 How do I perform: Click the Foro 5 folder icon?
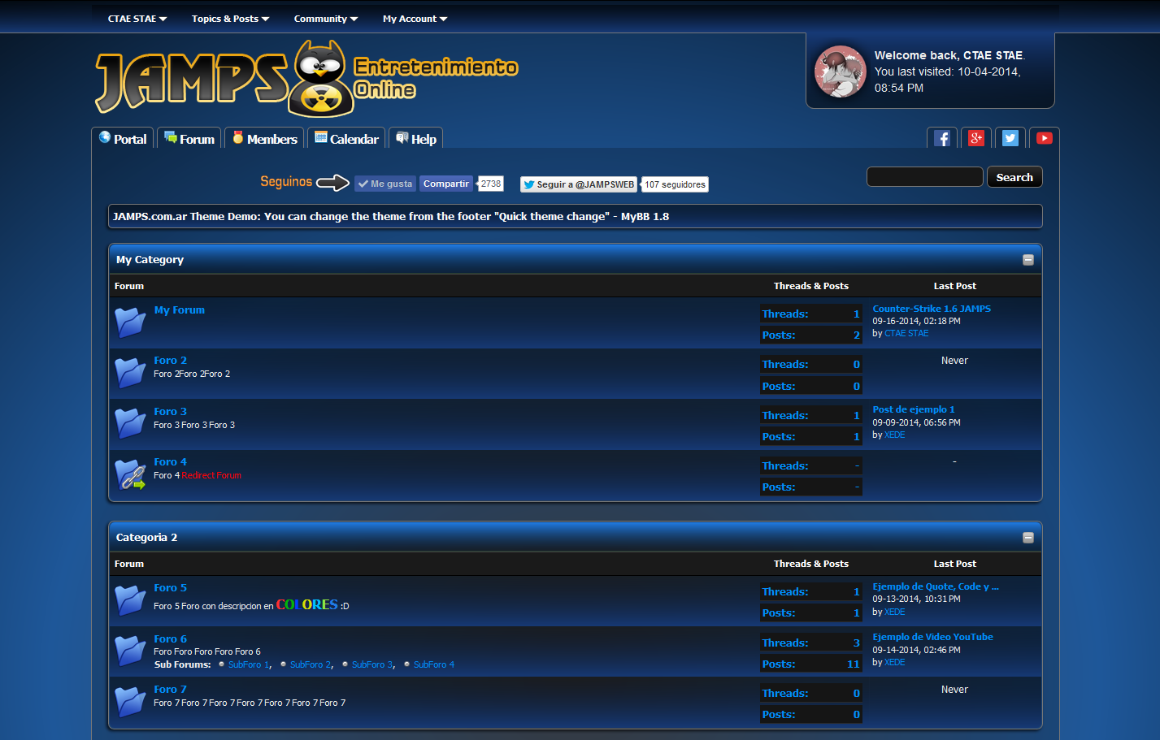[x=130, y=600]
